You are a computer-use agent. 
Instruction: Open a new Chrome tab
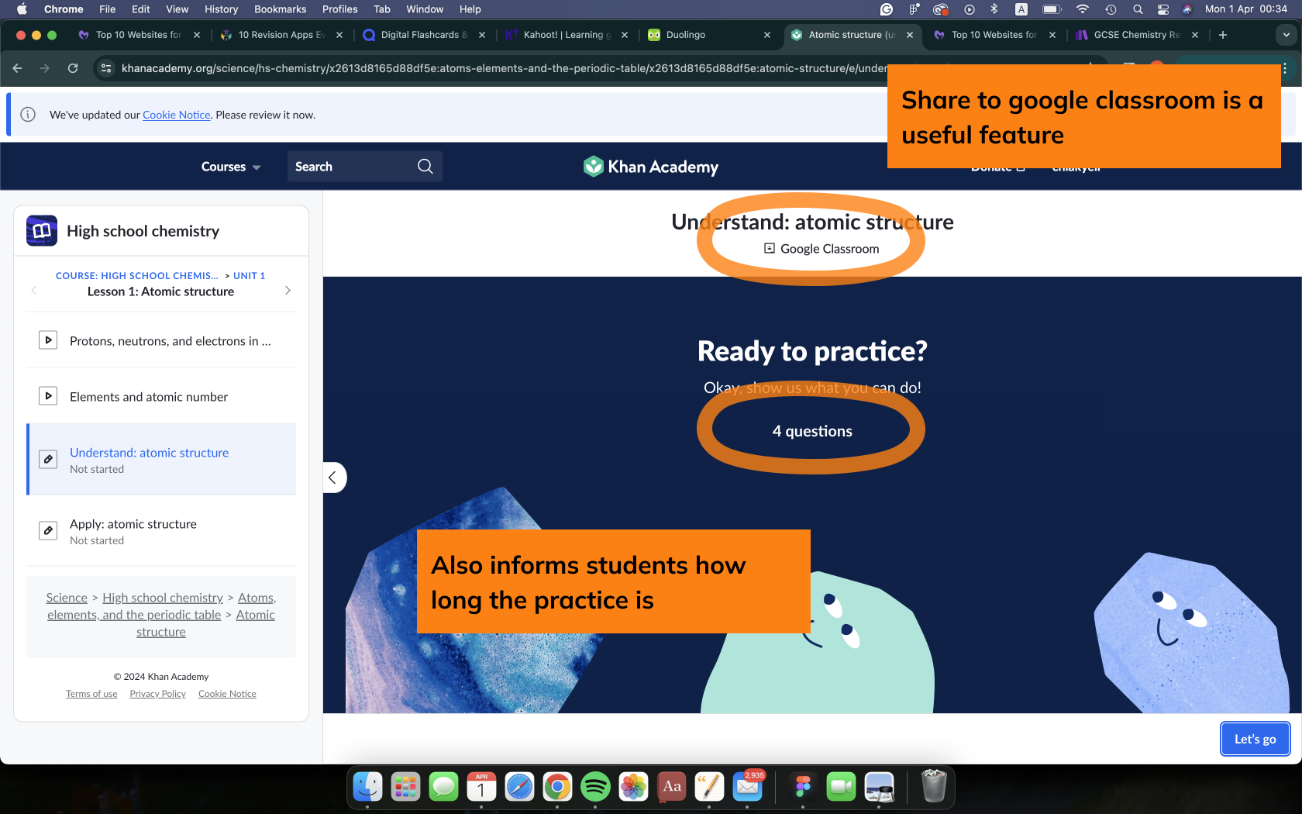click(1223, 35)
